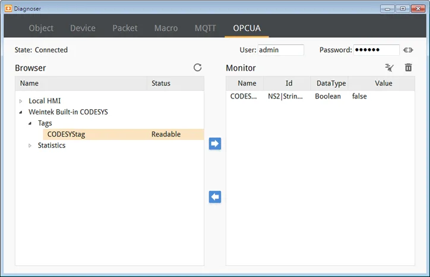Open the Packet tab

(x=125, y=28)
